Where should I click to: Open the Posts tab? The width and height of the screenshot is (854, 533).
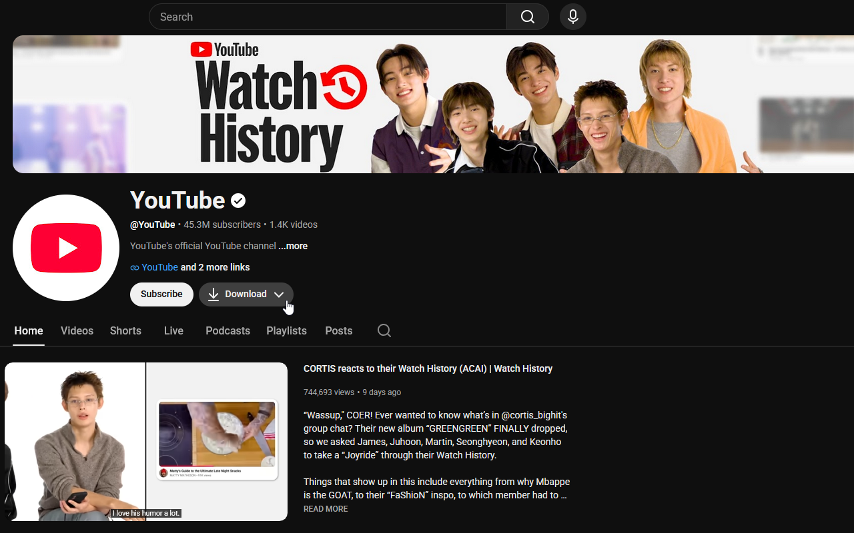click(x=339, y=330)
